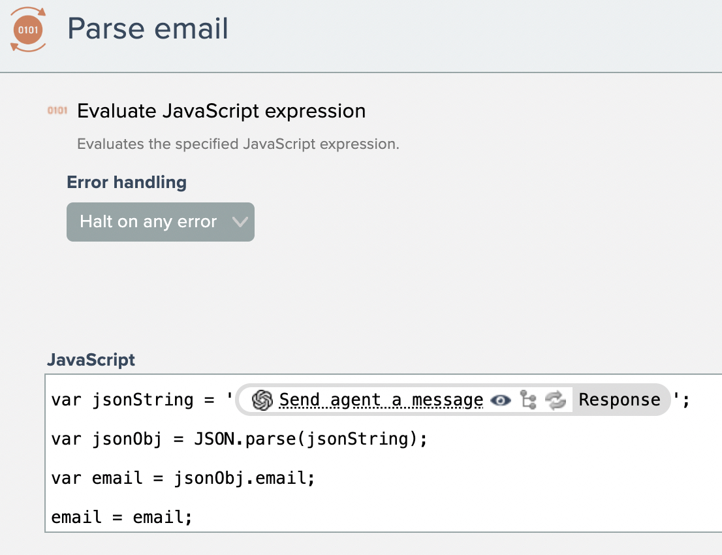Click the 'JavaScript' field label
The height and width of the screenshot is (555, 722).
(91, 360)
